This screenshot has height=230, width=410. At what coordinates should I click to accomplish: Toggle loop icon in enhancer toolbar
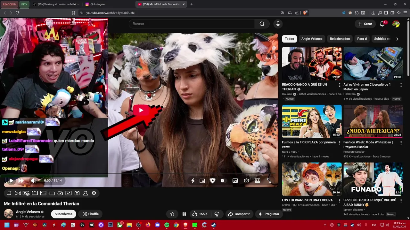pos(9,193)
